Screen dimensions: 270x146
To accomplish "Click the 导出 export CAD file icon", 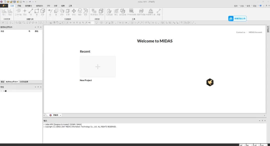I will [10, 12].
